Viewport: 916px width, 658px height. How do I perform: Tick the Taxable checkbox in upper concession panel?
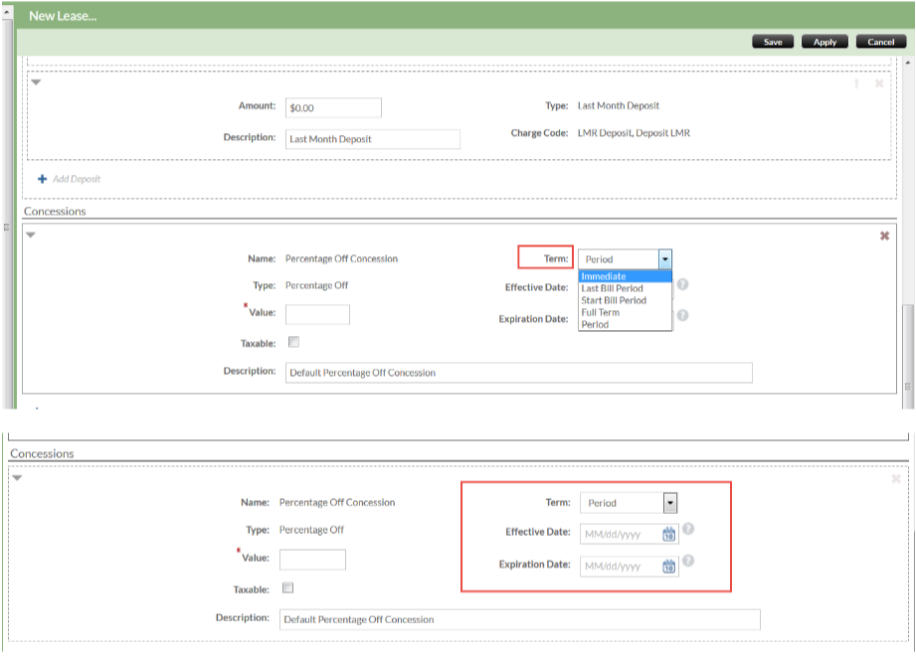coord(293,342)
